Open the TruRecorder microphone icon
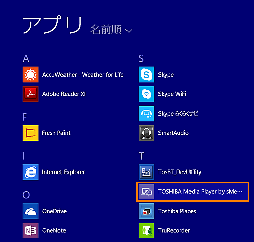 (x=146, y=231)
